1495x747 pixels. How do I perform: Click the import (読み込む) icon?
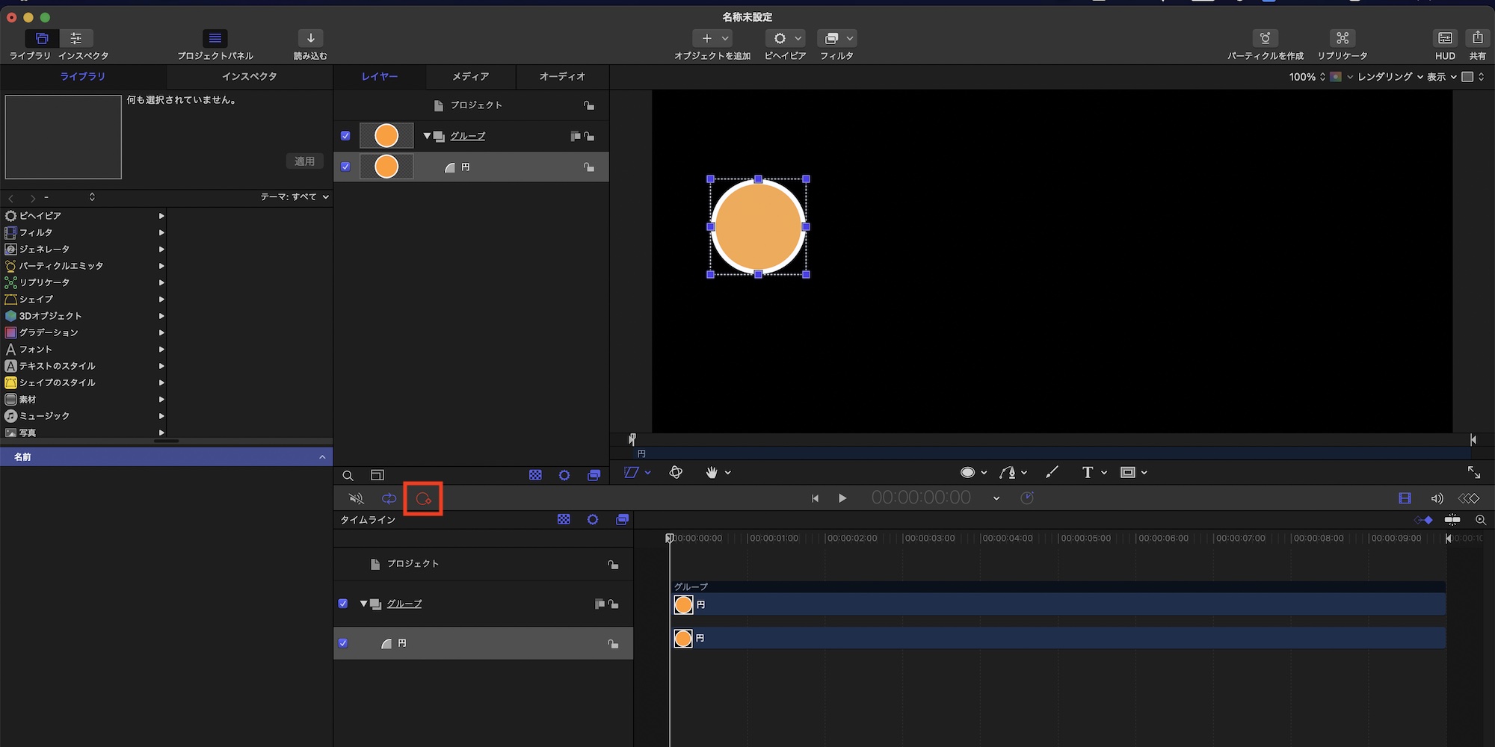(x=310, y=38)
